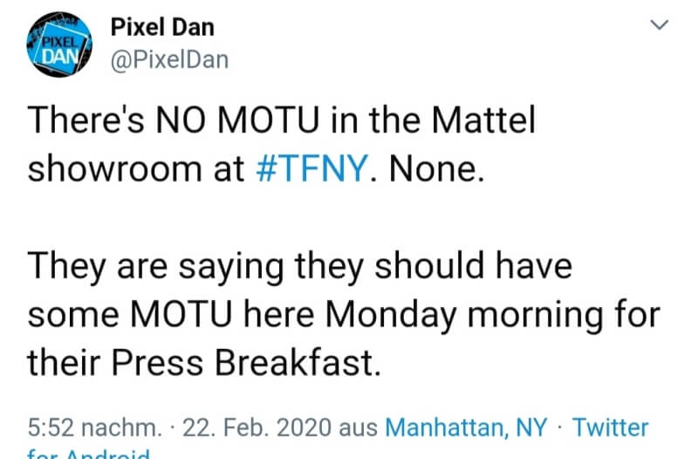
Task: Click the @PixelDan handle
Action: [169, 60]
